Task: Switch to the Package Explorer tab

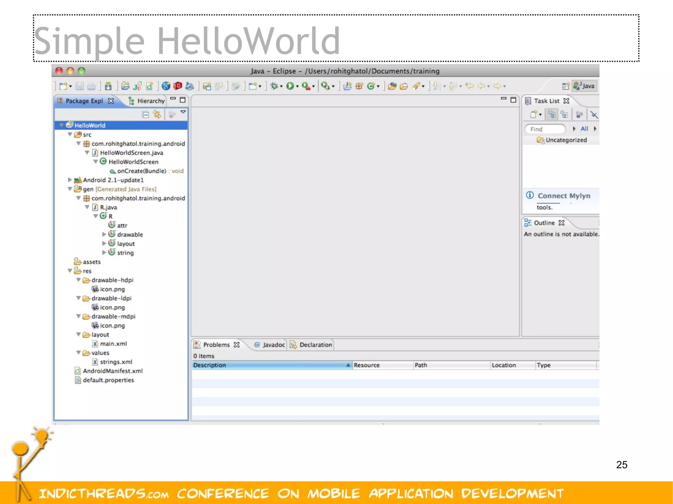Action: click(x=84, y=101)
